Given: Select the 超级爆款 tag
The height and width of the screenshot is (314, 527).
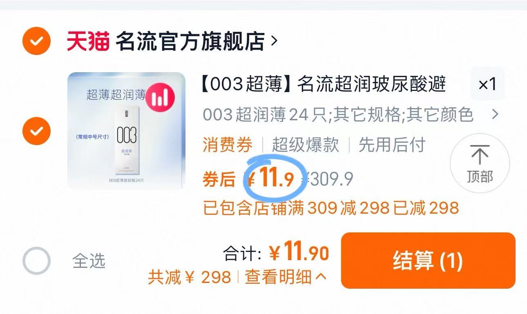Looking at the screenshot, I should [x=305, y=145].
